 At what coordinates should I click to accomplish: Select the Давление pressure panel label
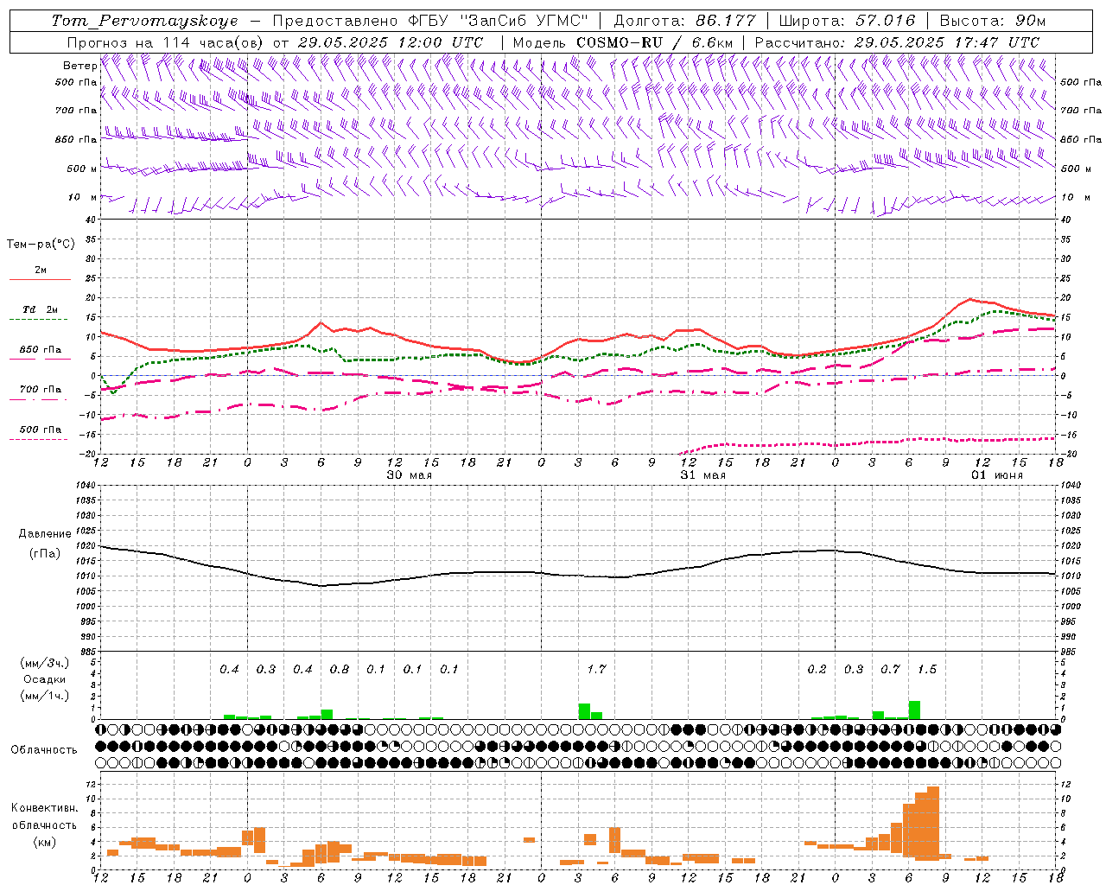[45, 534]
